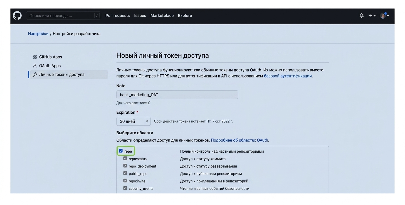The image size is (405, 205).
Task: Click the OAuth Apps person icon
Action: pos(35,66)
